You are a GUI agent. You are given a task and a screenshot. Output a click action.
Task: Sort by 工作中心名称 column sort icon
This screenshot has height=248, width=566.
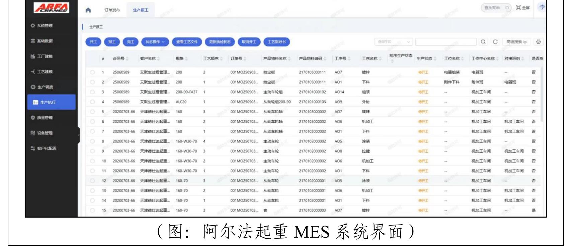pyautogui.click(x=498, y=59)
